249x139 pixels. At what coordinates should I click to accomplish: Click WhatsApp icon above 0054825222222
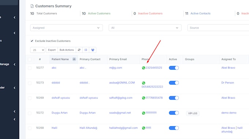(x=144, y=83)
